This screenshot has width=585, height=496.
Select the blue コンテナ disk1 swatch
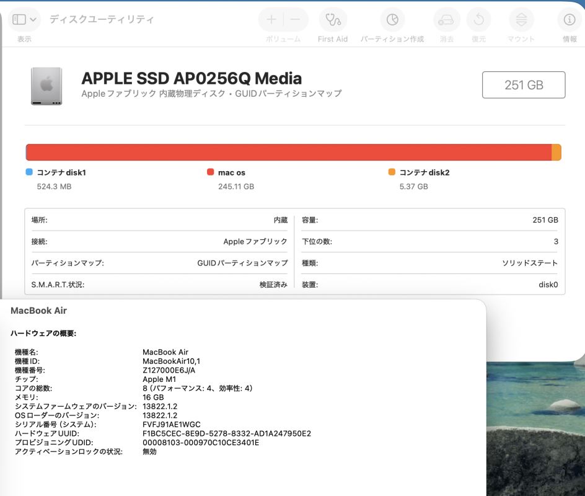tap(29, 172)
